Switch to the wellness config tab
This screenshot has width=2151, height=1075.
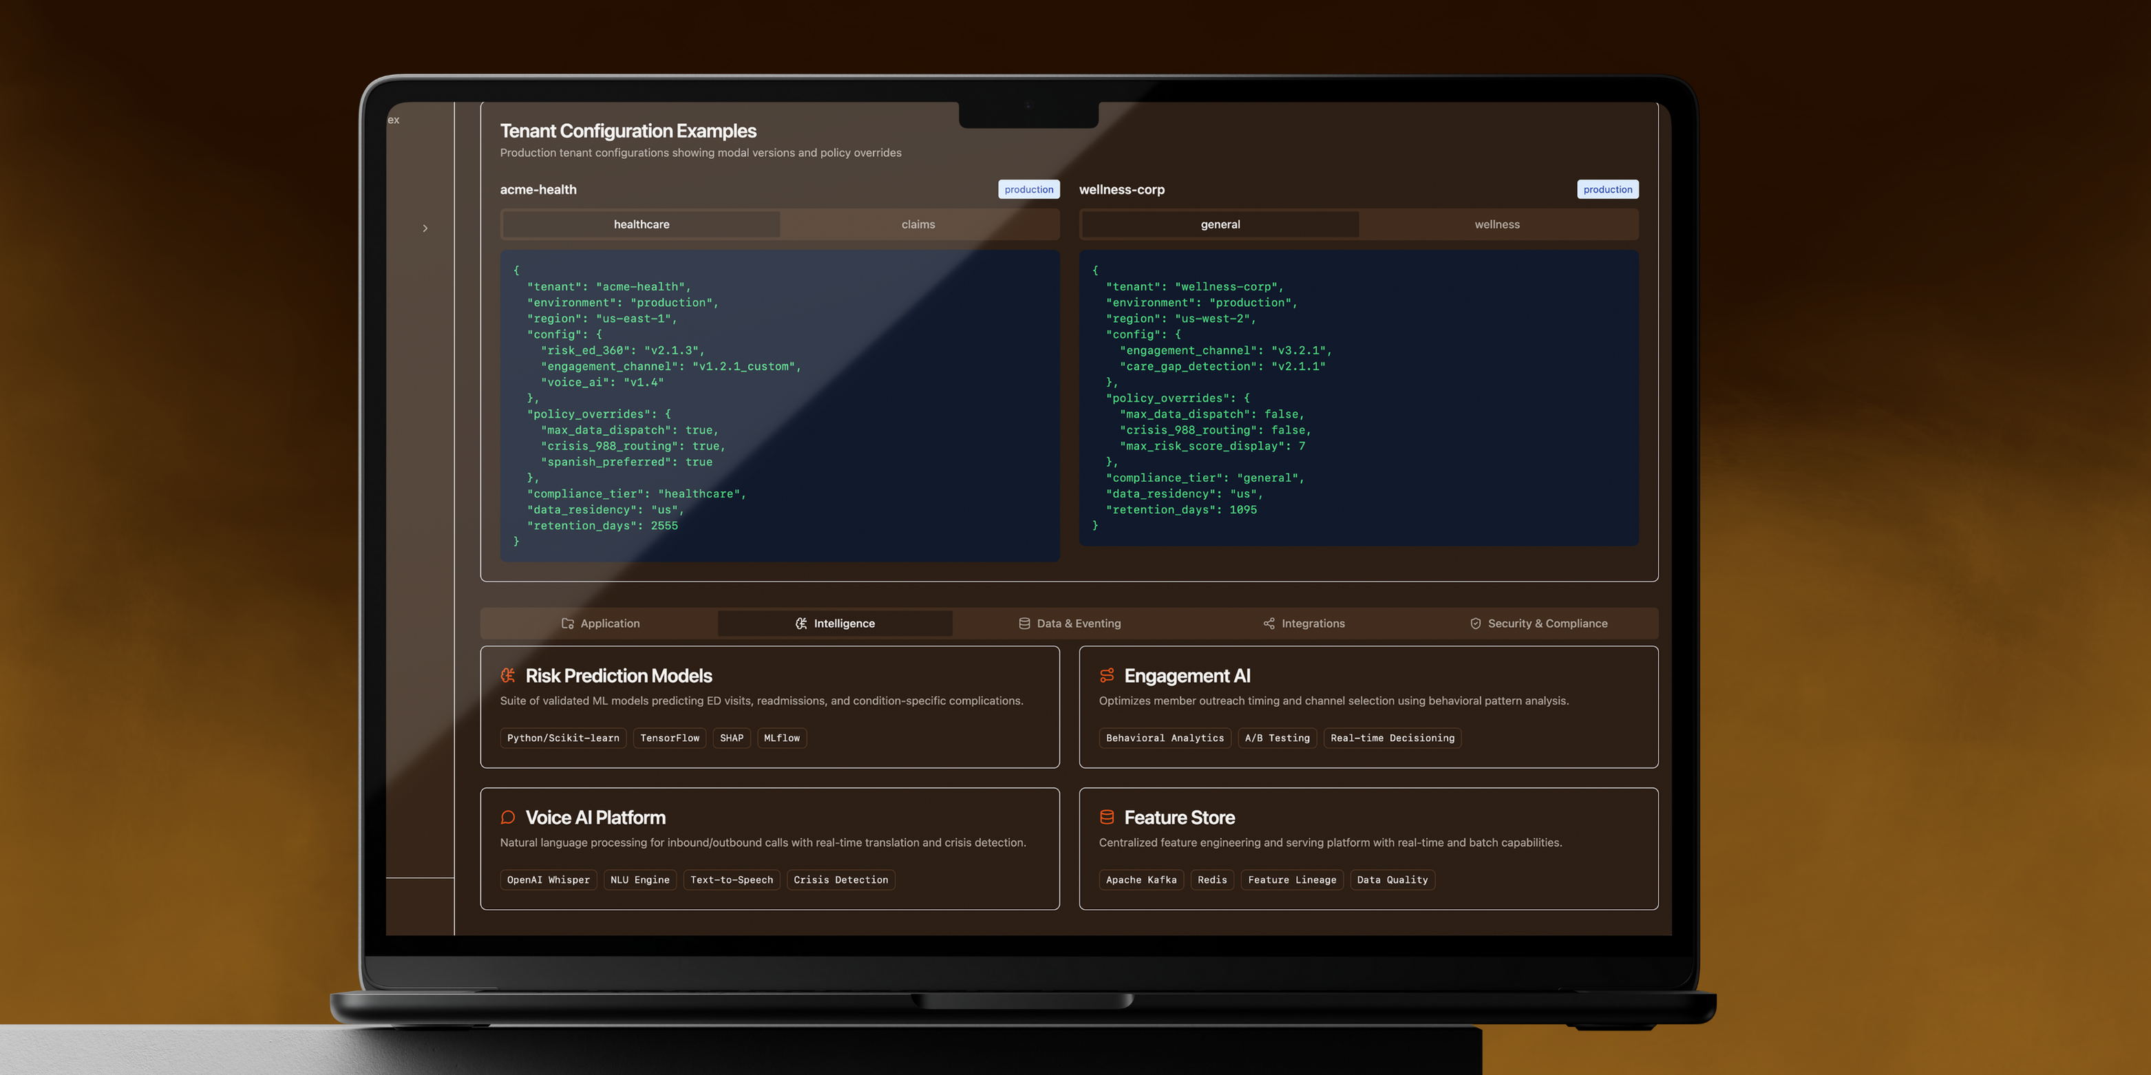point(1496,224)
